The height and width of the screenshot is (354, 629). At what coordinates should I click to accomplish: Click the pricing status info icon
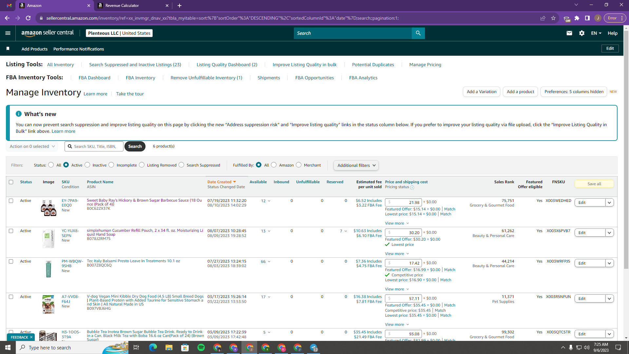(412, 187)
